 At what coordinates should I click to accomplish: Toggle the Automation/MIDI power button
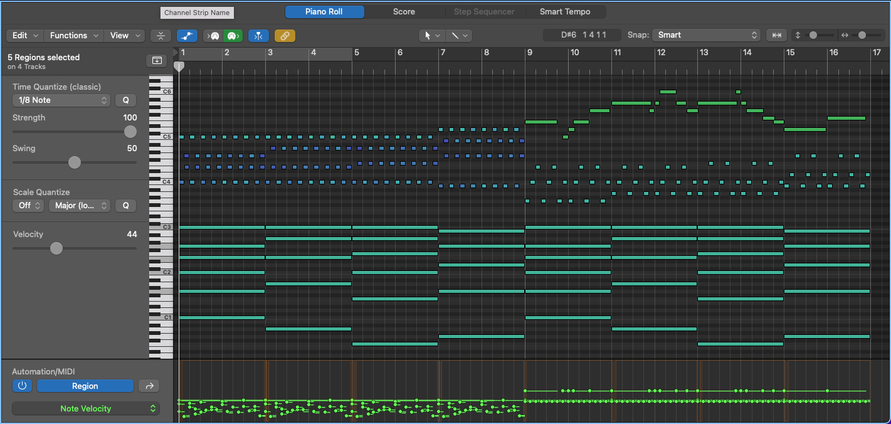click(x=22, y=386)
